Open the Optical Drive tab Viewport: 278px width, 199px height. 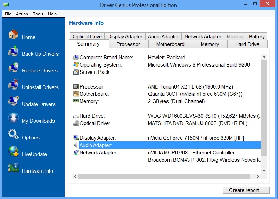coord(87,37)
